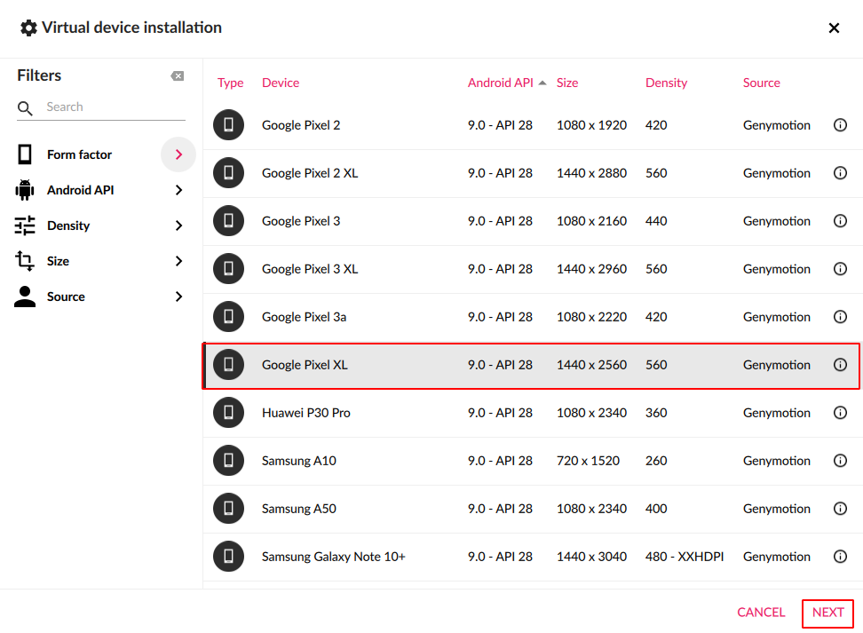
Task: Open the Form factor filter label
Action: click(79, 154)
